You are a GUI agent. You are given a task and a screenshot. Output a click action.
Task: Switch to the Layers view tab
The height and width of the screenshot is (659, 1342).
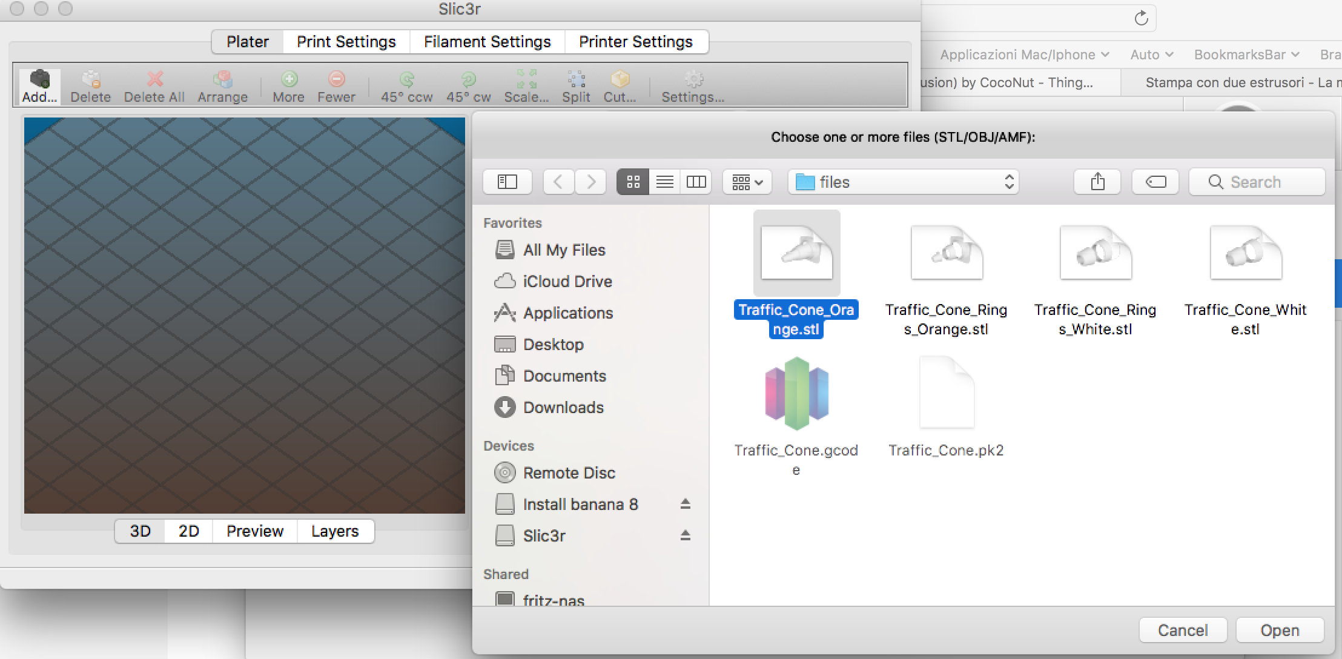pyautogui.click(x=335, y=531)
